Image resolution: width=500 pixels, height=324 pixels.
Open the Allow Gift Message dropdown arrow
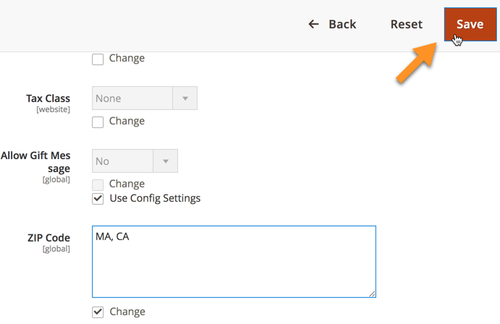(x=166, y=161)
